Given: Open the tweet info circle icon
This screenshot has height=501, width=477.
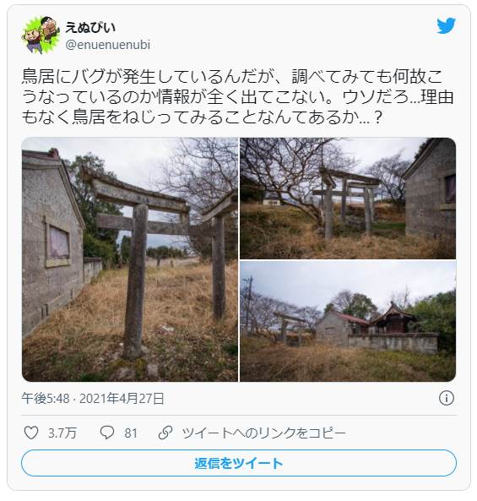Looking at the screenshot, I should [x=446, y=398].
